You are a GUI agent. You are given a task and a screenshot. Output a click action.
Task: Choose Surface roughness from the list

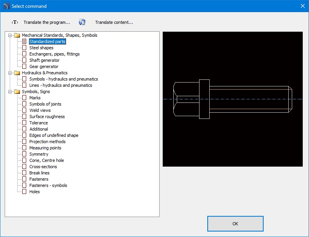click(x=47, y=117)
